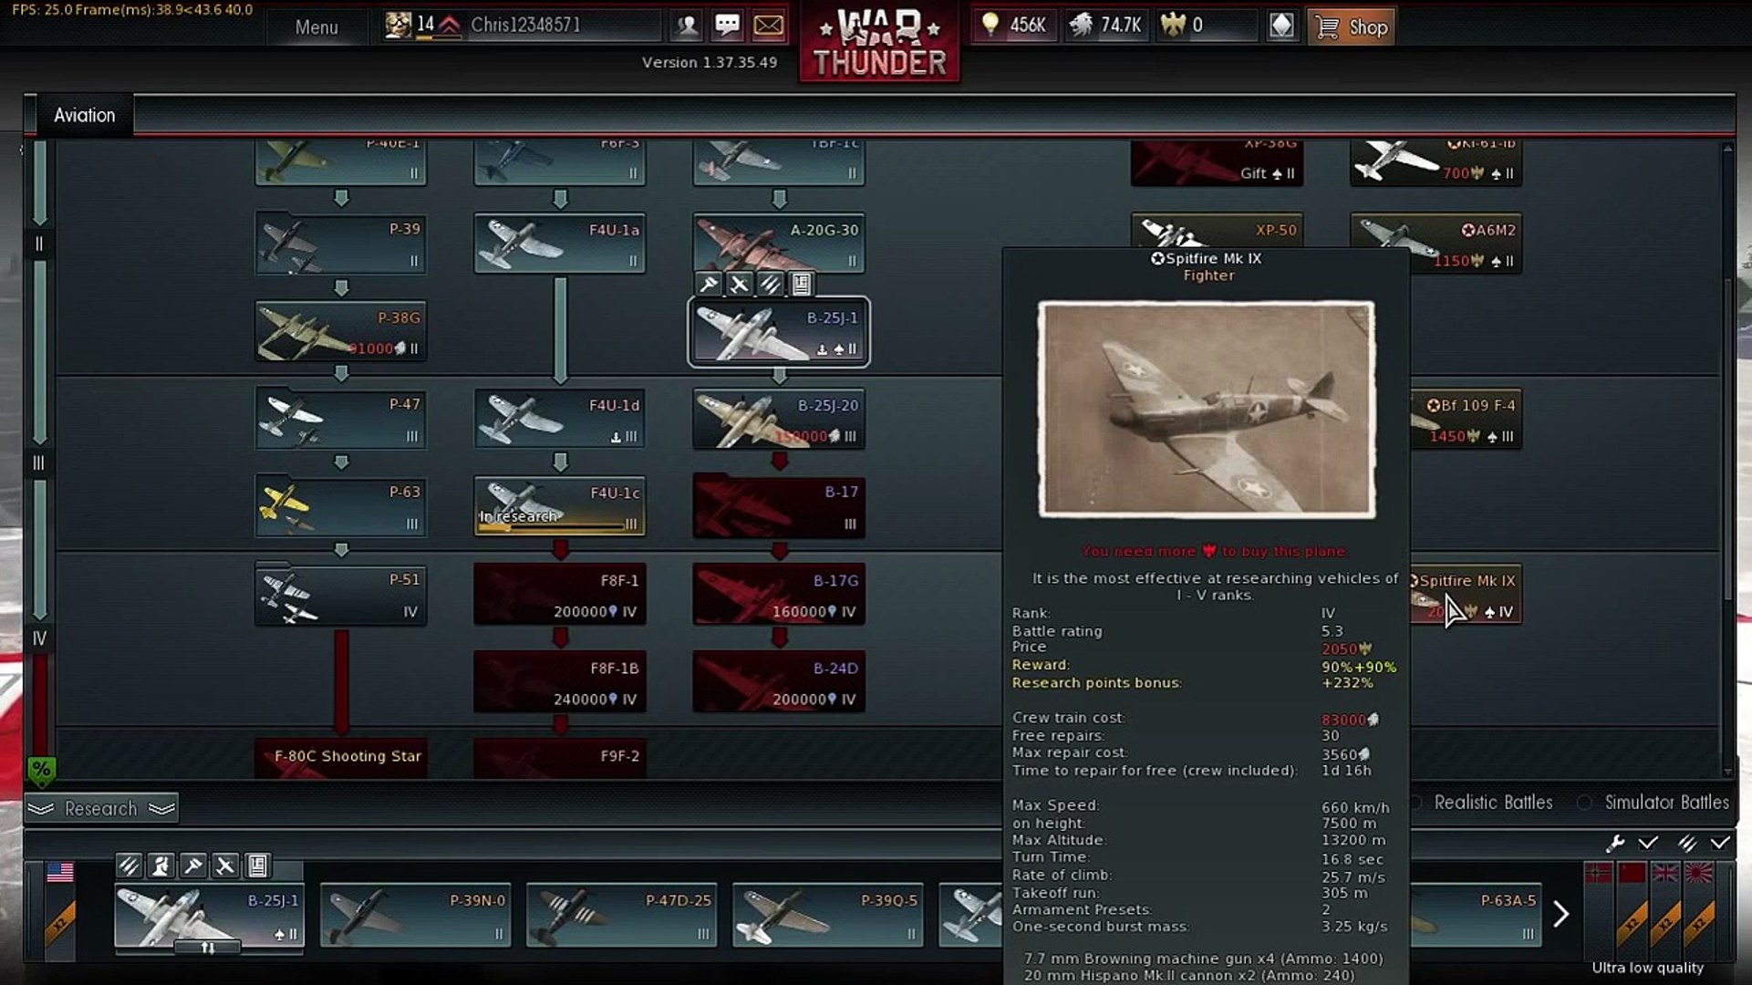This screenshot has width=1752, height=985.
Task: Click the info book icon above B-25J-1 in the tree
Action: click(801, 285)
